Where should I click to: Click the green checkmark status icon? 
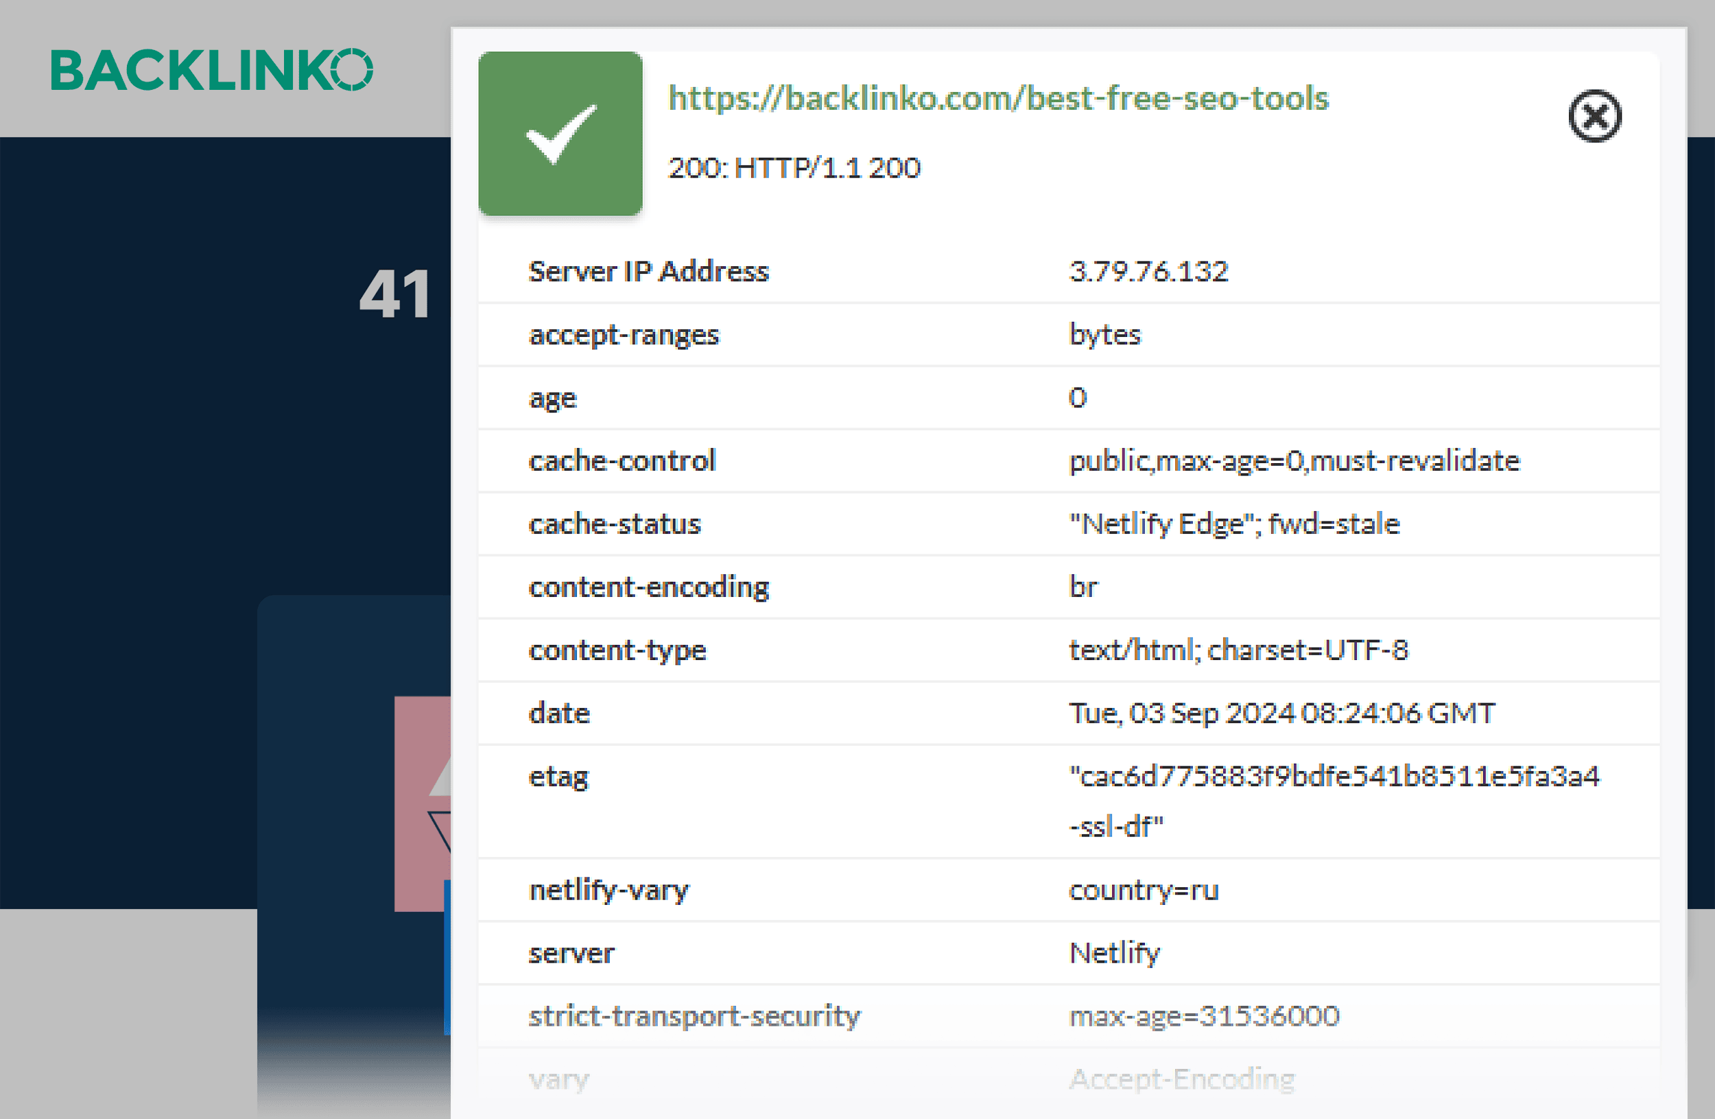tap(560, 134)
